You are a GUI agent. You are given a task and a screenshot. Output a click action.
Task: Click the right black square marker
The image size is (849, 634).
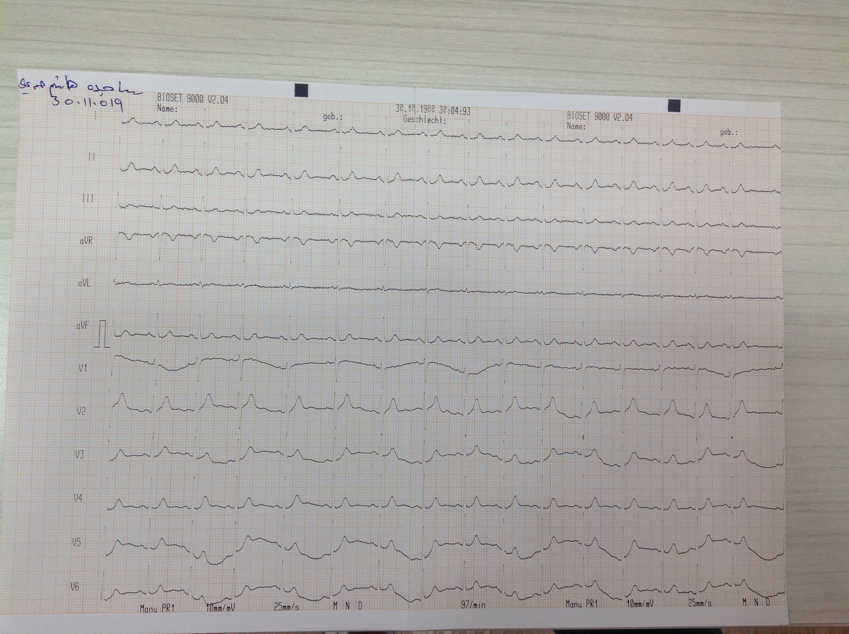click(674, 105)
